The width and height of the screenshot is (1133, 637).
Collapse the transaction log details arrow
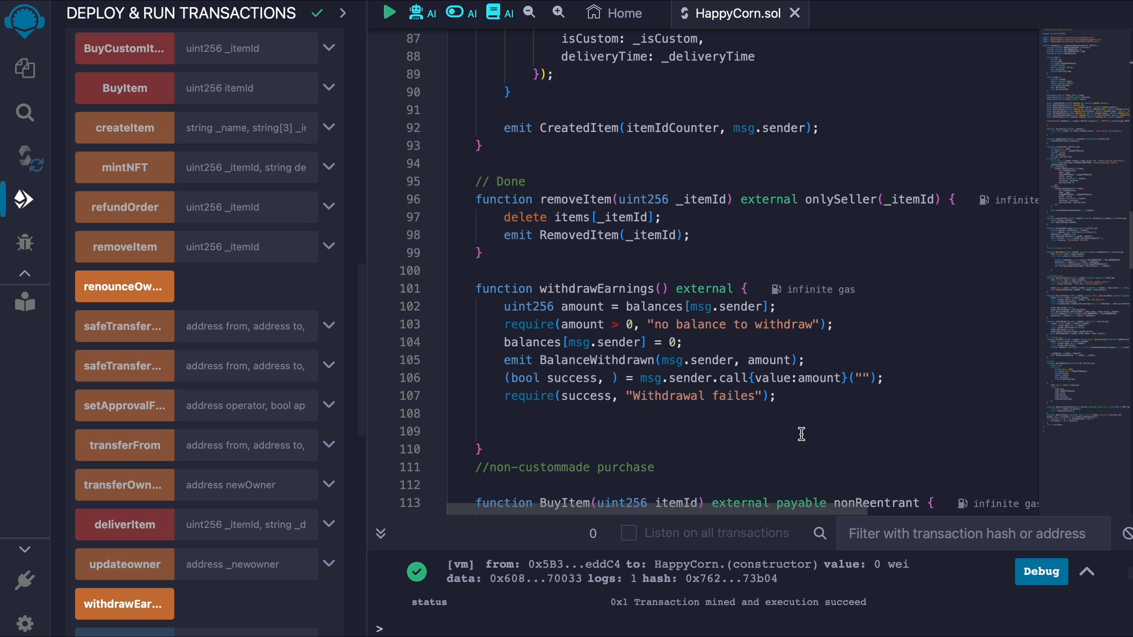click(1087, 572)
